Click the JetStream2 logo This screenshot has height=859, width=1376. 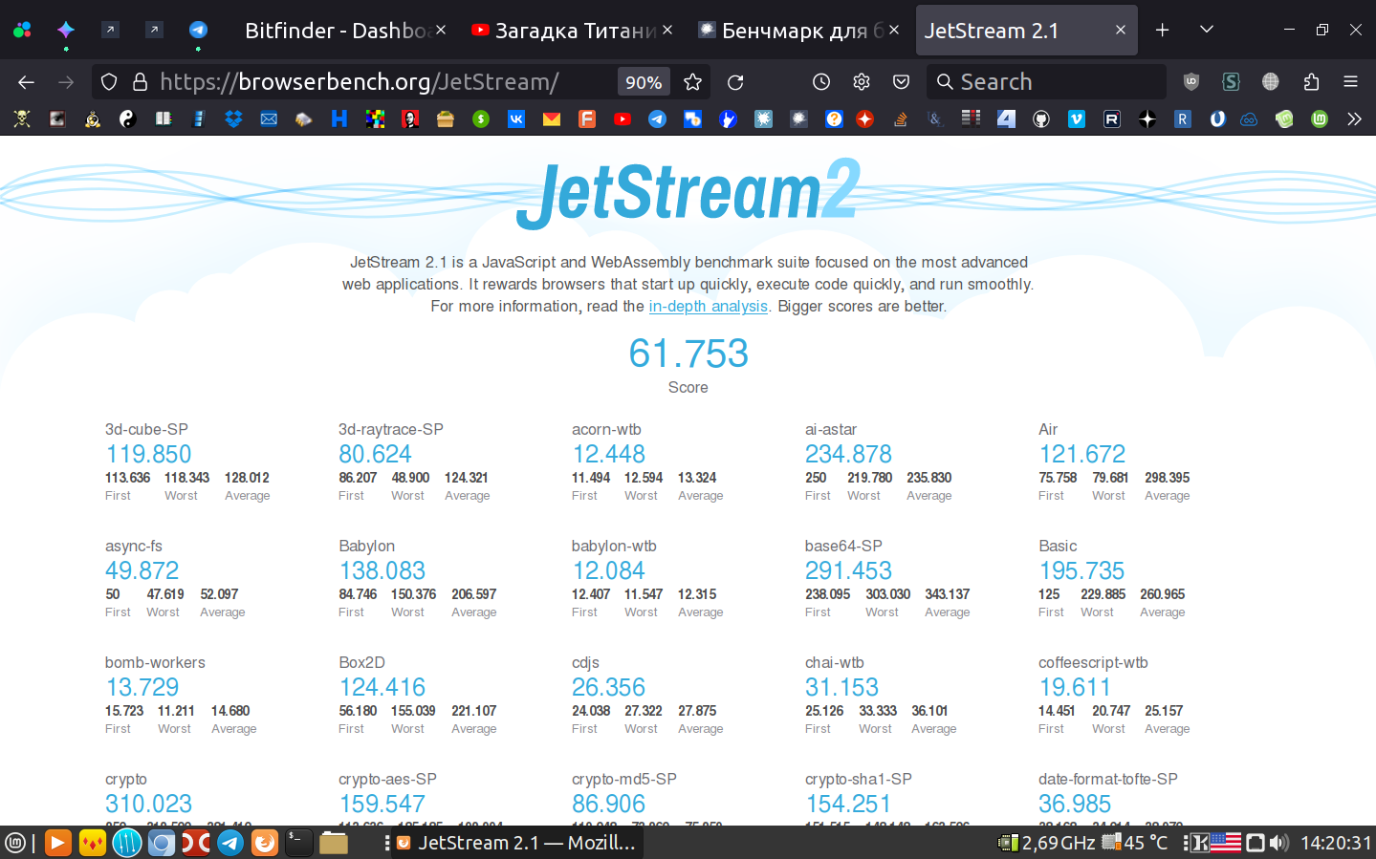688,193
